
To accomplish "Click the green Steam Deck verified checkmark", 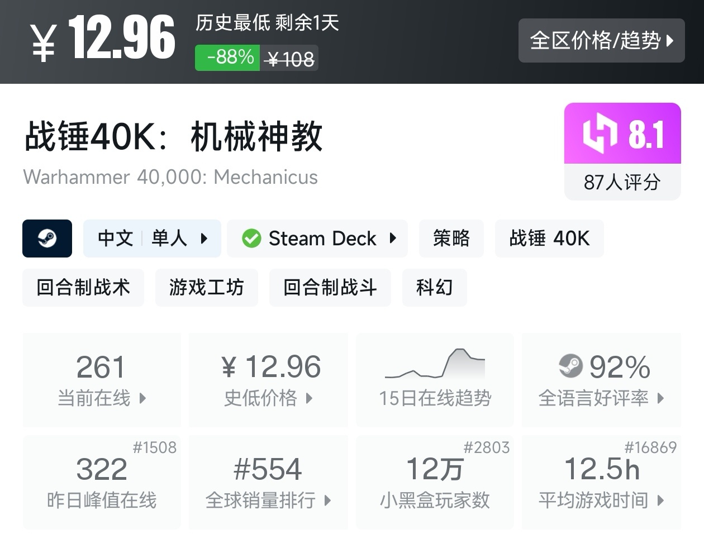I will click(x=251, y=239).
